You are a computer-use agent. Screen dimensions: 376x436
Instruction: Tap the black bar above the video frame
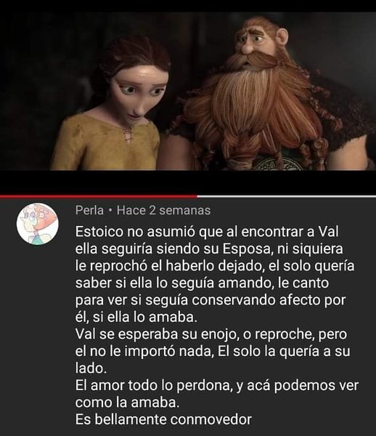(x=188, y=6)
